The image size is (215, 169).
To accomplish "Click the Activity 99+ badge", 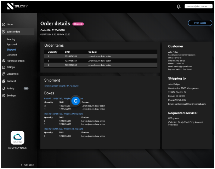I will [x=26, y=88].
